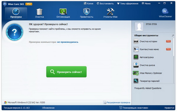Maximize the Wise Care 365 window
This screenshot has height=112, width=177.
[x=165, y=3]
